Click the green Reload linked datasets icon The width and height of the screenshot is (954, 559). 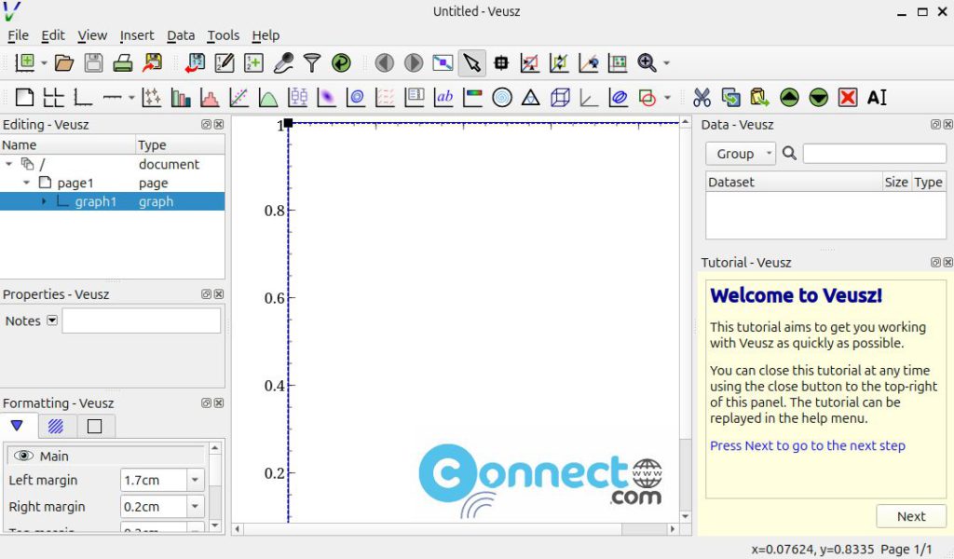point(341,63)
